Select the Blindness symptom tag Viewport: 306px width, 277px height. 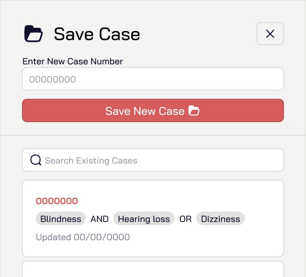click(61, 219)
